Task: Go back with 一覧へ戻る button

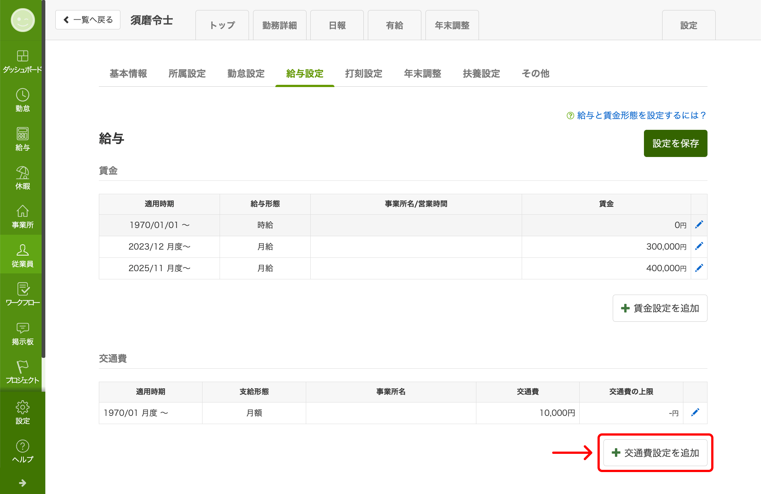Action: coord(88,20)
